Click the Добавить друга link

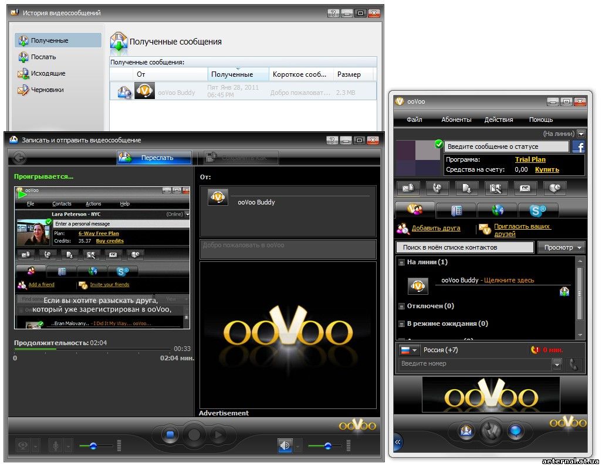[436, 228]
